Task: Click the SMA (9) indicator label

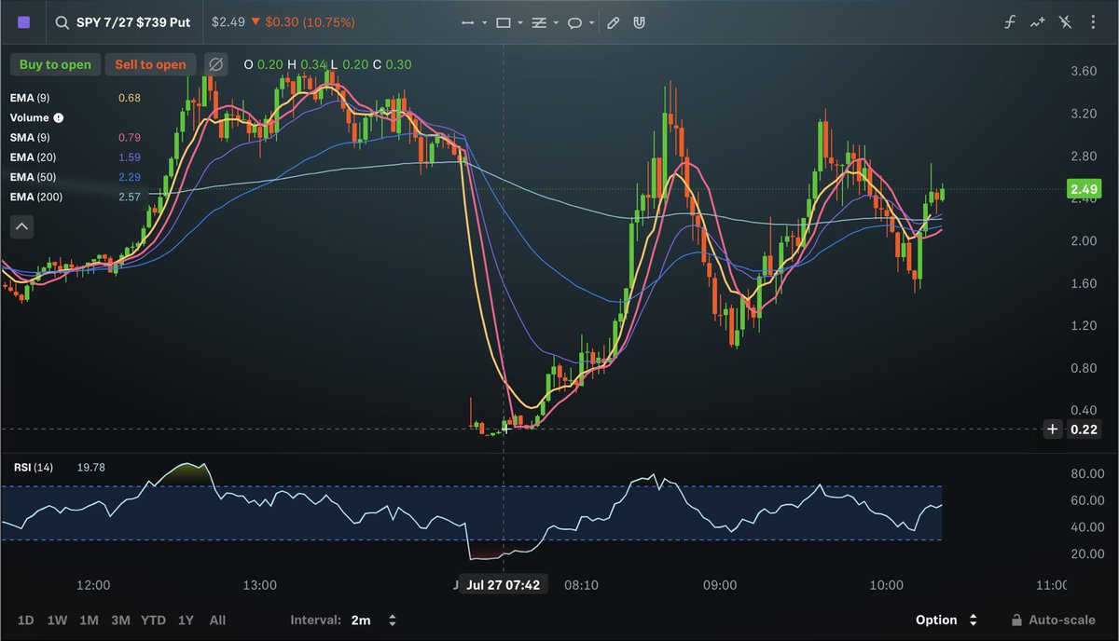Action: 29,138
